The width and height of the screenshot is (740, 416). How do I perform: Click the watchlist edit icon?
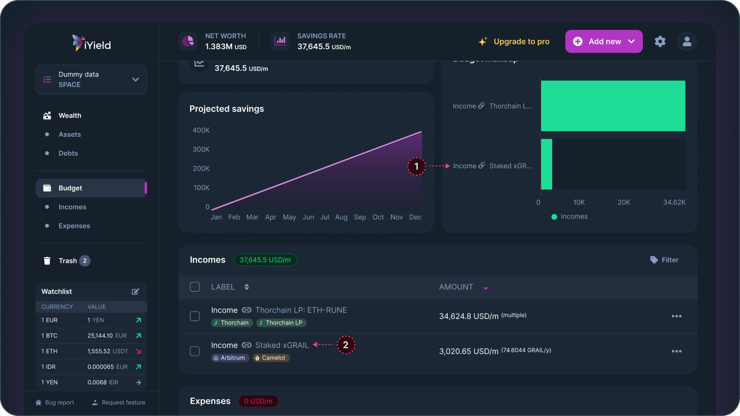click(x=136, y=292)
